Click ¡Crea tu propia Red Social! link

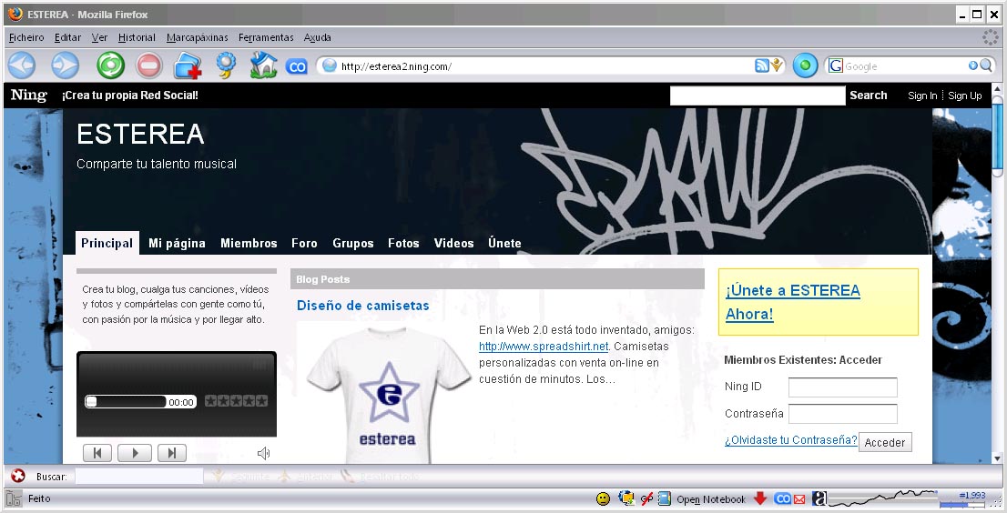[x=129, y=95]
